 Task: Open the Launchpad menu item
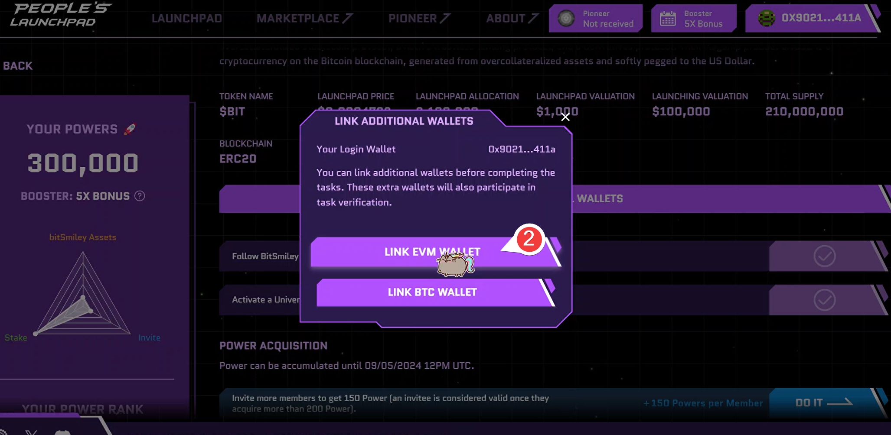(186, 18)
